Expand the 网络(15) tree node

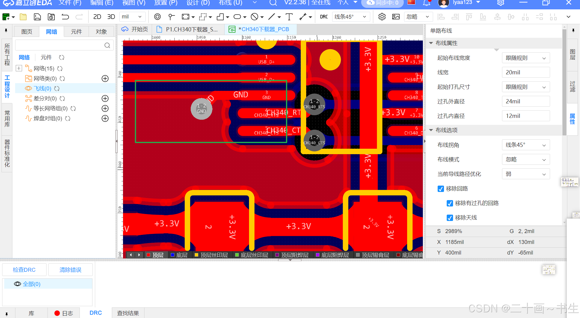coord(19,68)
